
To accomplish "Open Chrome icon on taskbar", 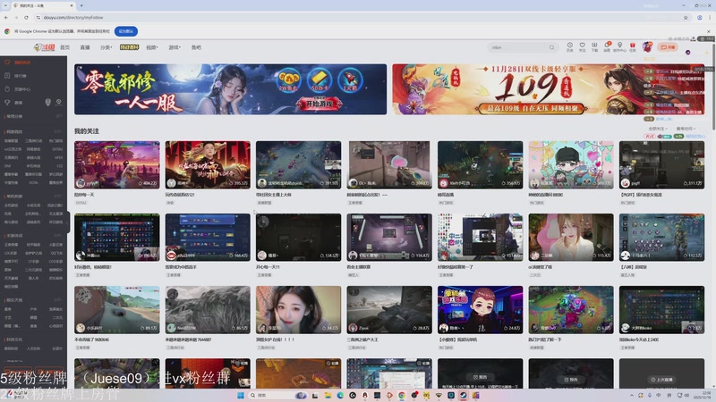I will [401, 395].
